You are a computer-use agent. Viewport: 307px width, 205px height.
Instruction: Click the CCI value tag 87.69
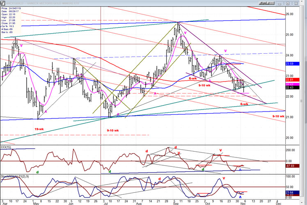291,166
